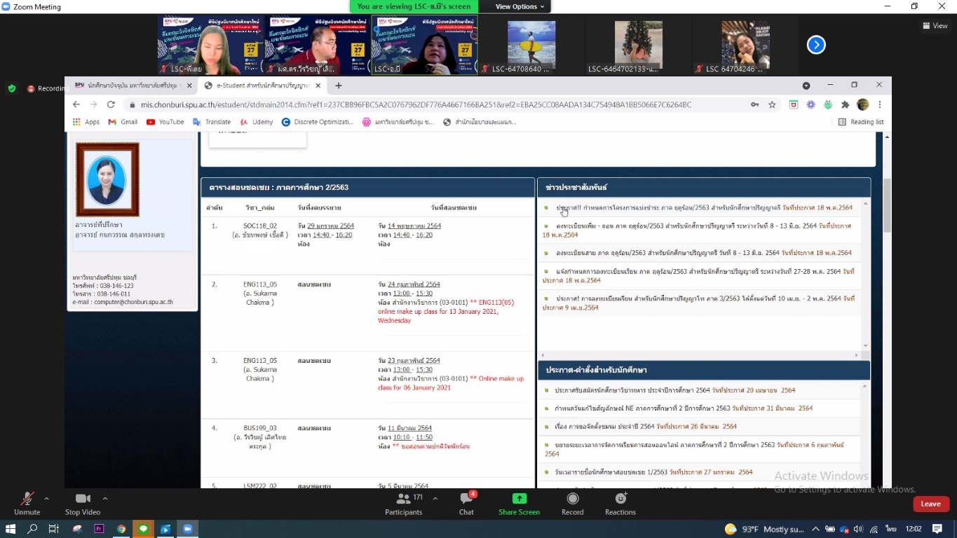Image resolution: width=957 pixels, height=538 pixels.
Task: Open Apps bookmark shortcut
Action: pos(86,122)
